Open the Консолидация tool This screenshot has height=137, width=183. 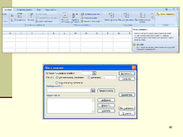[89, 18]
